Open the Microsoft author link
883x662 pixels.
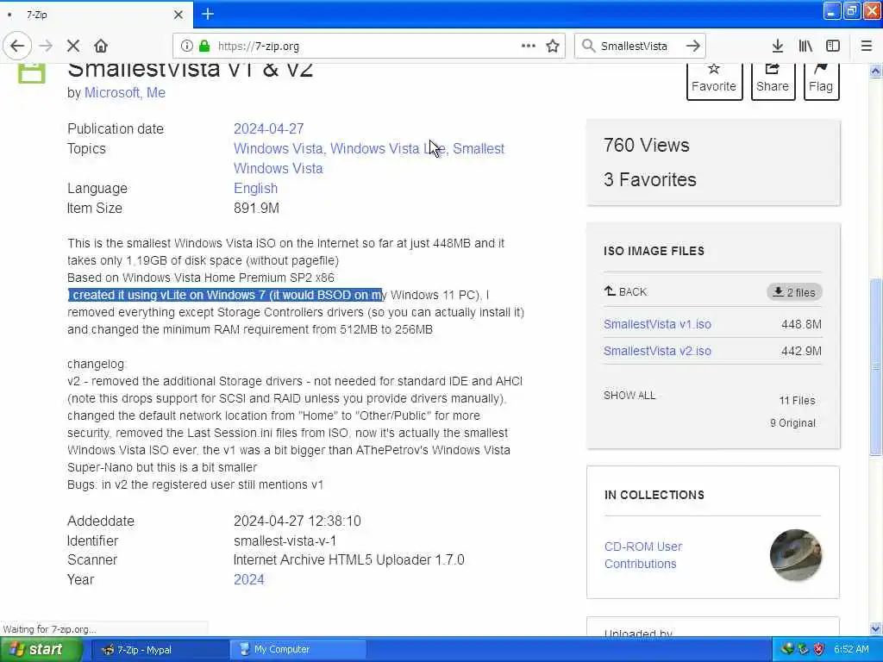(x=112, y=93)
